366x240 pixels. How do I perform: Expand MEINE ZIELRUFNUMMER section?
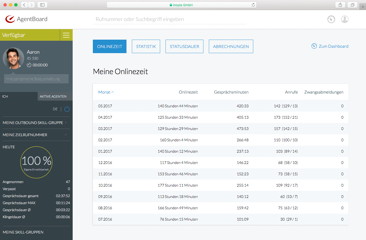point(36,135)
